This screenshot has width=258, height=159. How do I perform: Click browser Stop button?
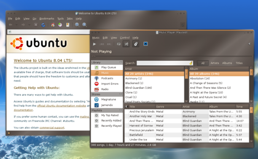36,25
